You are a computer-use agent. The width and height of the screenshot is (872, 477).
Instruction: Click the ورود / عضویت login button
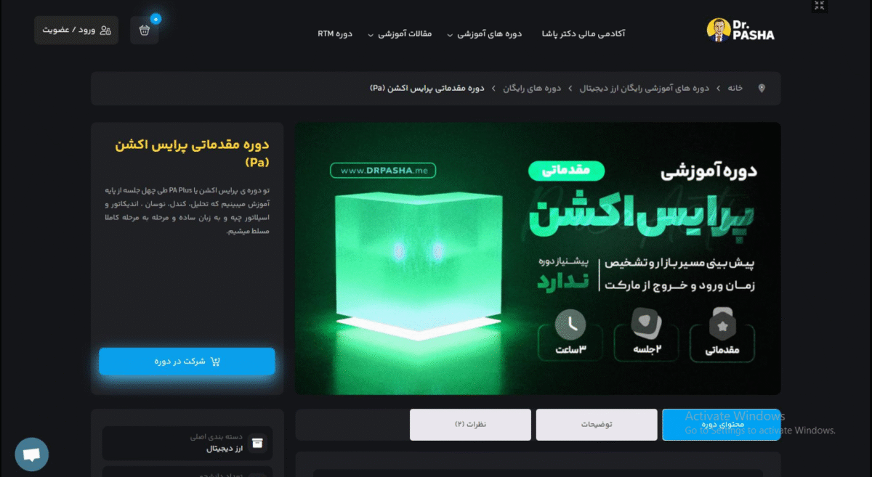tap(76, 30)
